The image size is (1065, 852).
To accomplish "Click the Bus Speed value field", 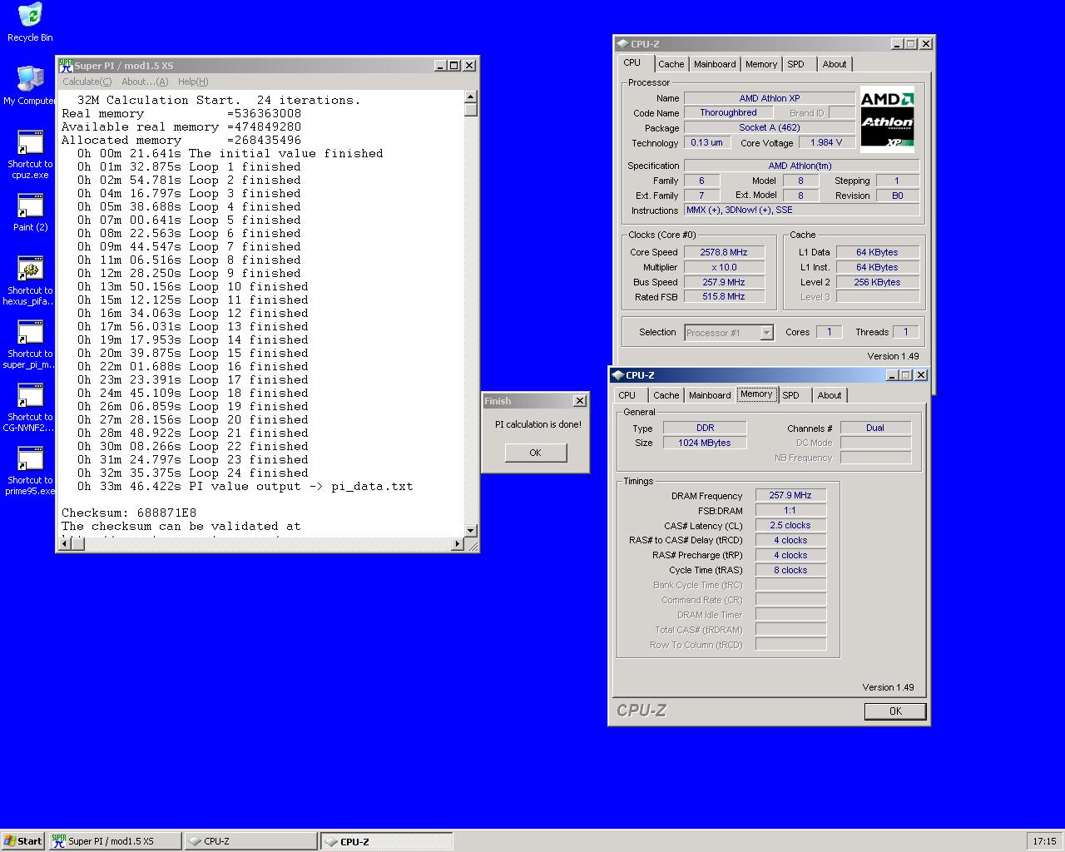I will [x=724, y=282].
